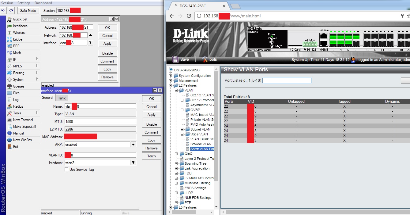410x215 pixels.
Task: Click Remove in the Address dialog
Action: [107, 77]
